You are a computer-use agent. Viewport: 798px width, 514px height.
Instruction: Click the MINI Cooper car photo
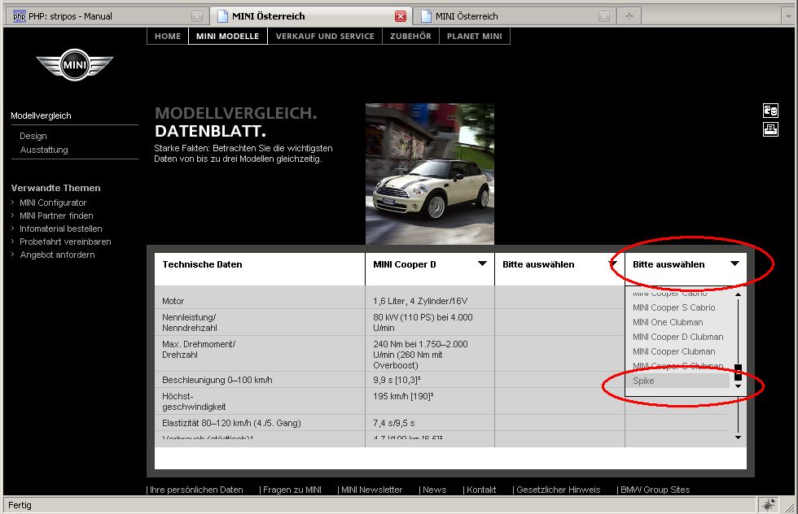point(430,174)
